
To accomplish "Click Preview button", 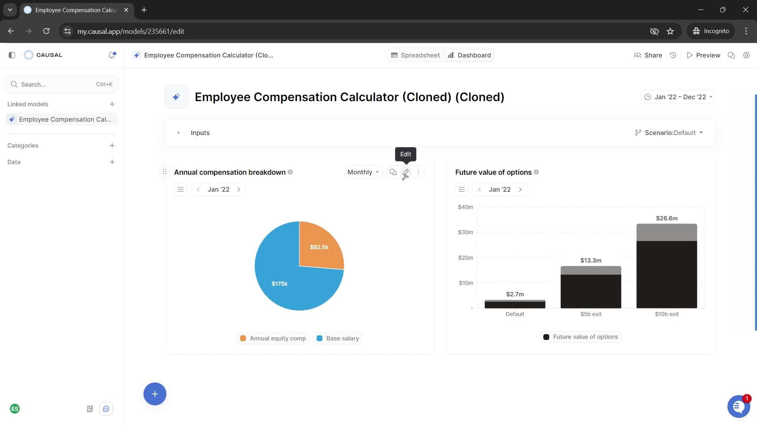I will (x=703, y=55).
